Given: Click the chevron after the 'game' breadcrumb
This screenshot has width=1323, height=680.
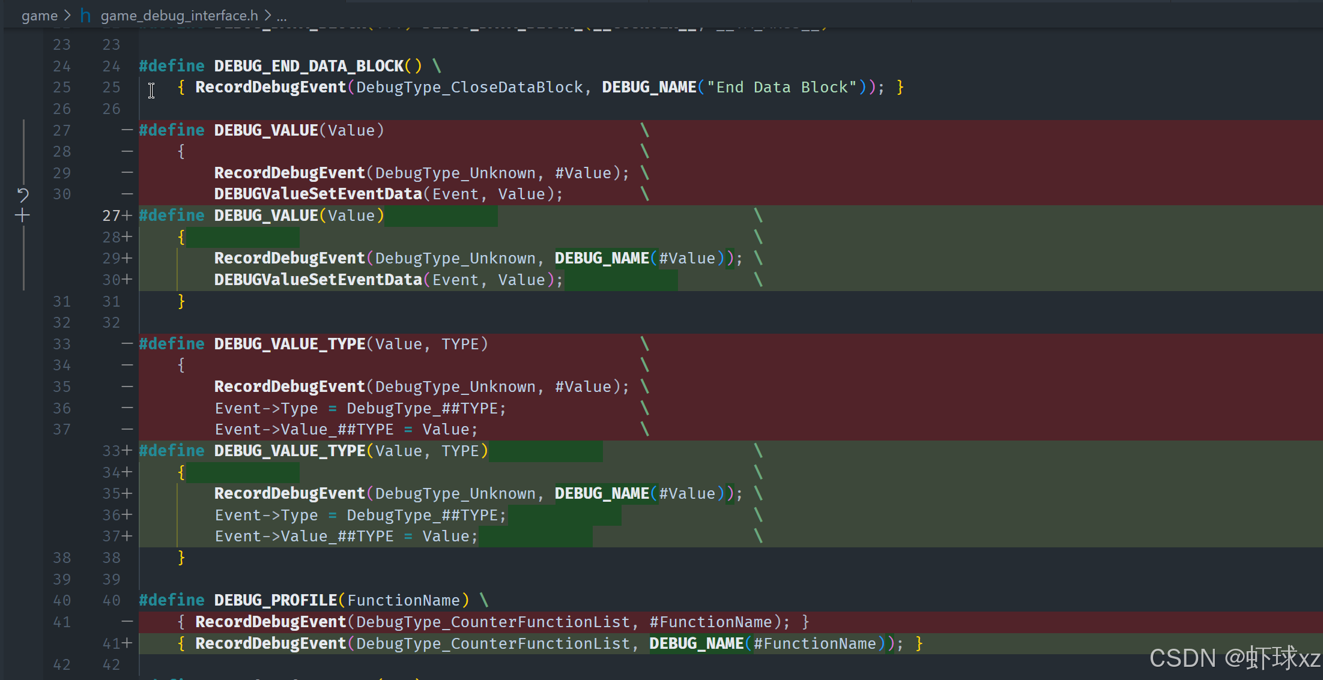Looking at the screenshot, I should (x=67, y=16).
